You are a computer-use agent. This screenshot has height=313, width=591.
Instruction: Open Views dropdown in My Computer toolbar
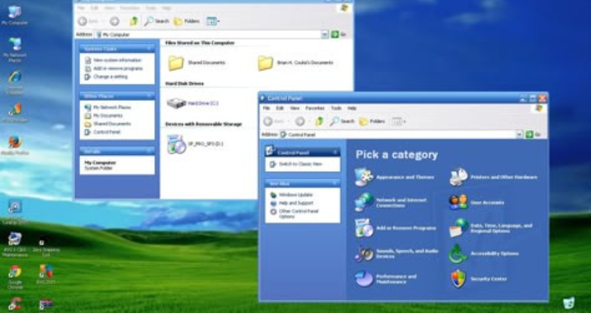tap(213, 22)
